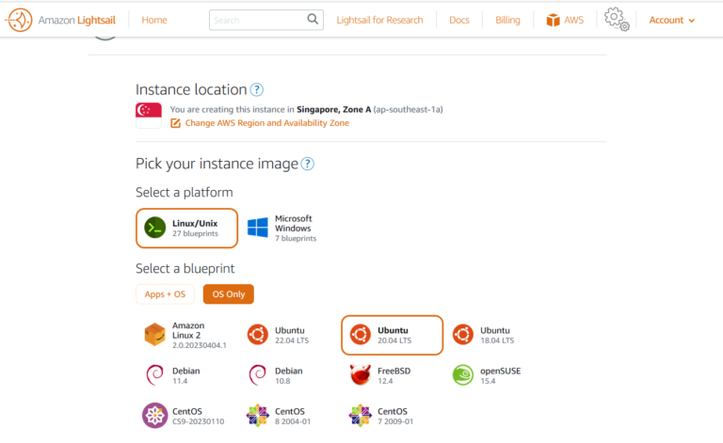Choose the Debian 10.8 blueprint
Viewport: 723px width, 443px height.
tap(276, 375)
